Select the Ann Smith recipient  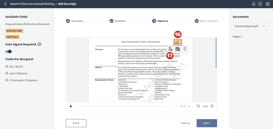[14, 67]
